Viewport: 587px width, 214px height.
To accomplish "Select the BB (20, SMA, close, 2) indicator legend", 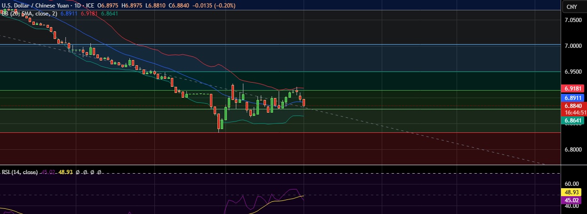I will click(x=29, y=14).
